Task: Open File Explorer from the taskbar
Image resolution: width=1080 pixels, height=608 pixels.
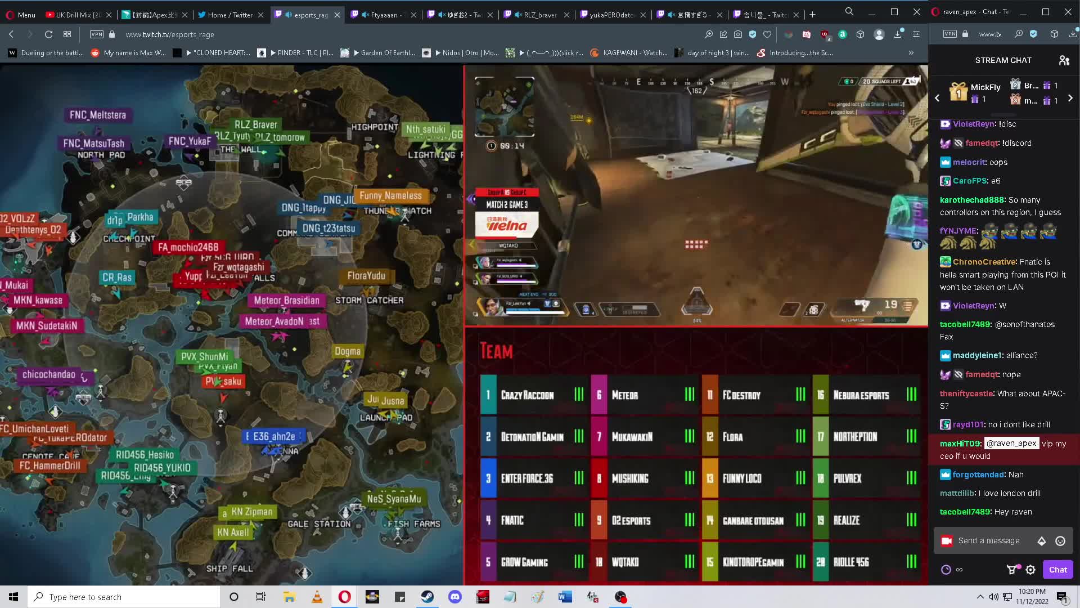Action: point(289,597)
